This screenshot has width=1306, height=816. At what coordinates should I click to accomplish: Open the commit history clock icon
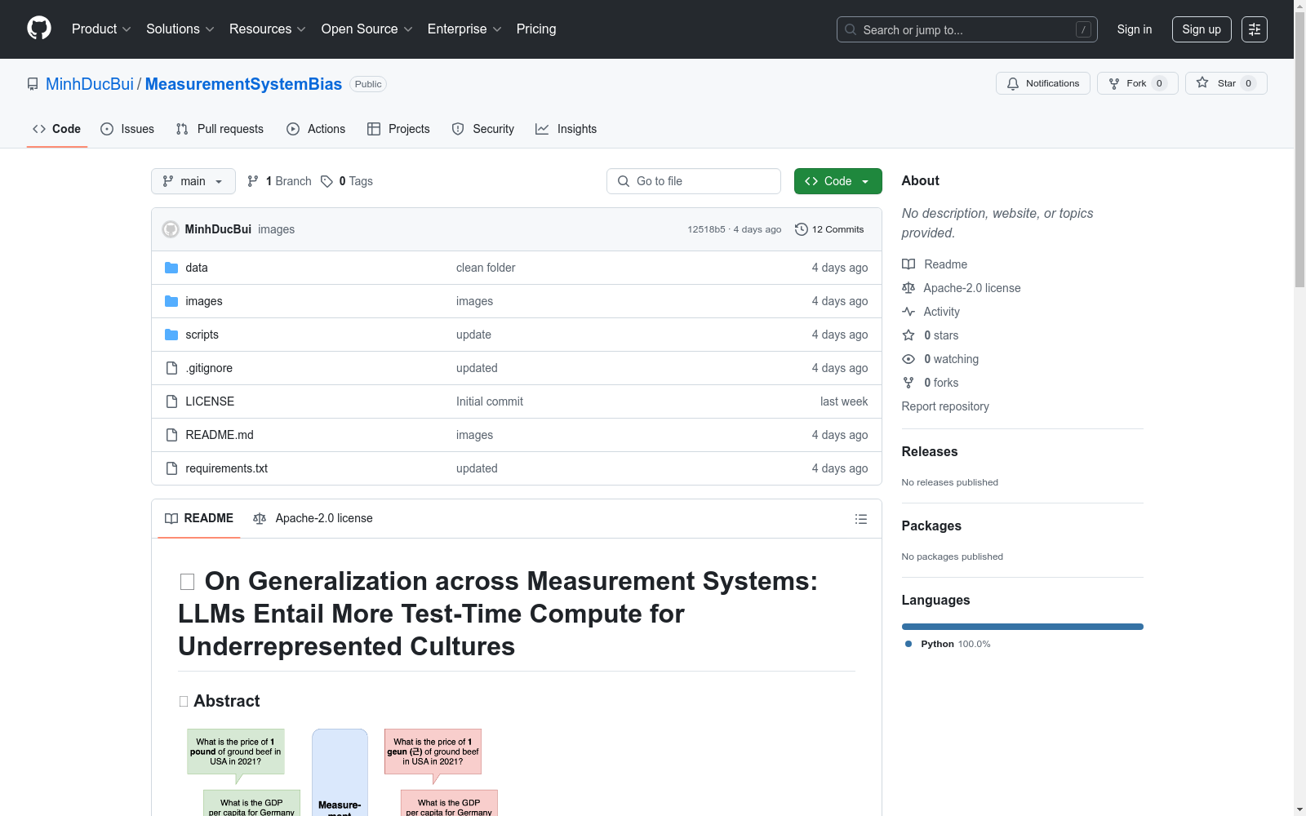[802, 229]
